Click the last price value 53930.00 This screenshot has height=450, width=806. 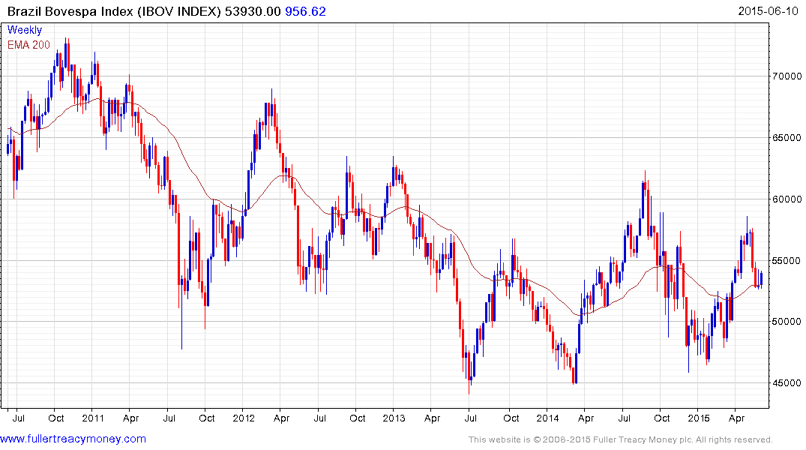tap(253, 11)
